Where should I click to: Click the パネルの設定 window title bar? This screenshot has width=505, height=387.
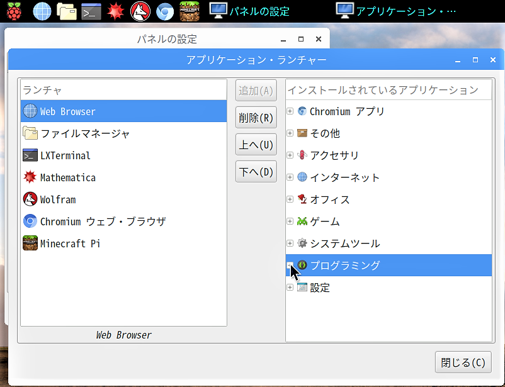pyautogui.click(x=167, y=39)
